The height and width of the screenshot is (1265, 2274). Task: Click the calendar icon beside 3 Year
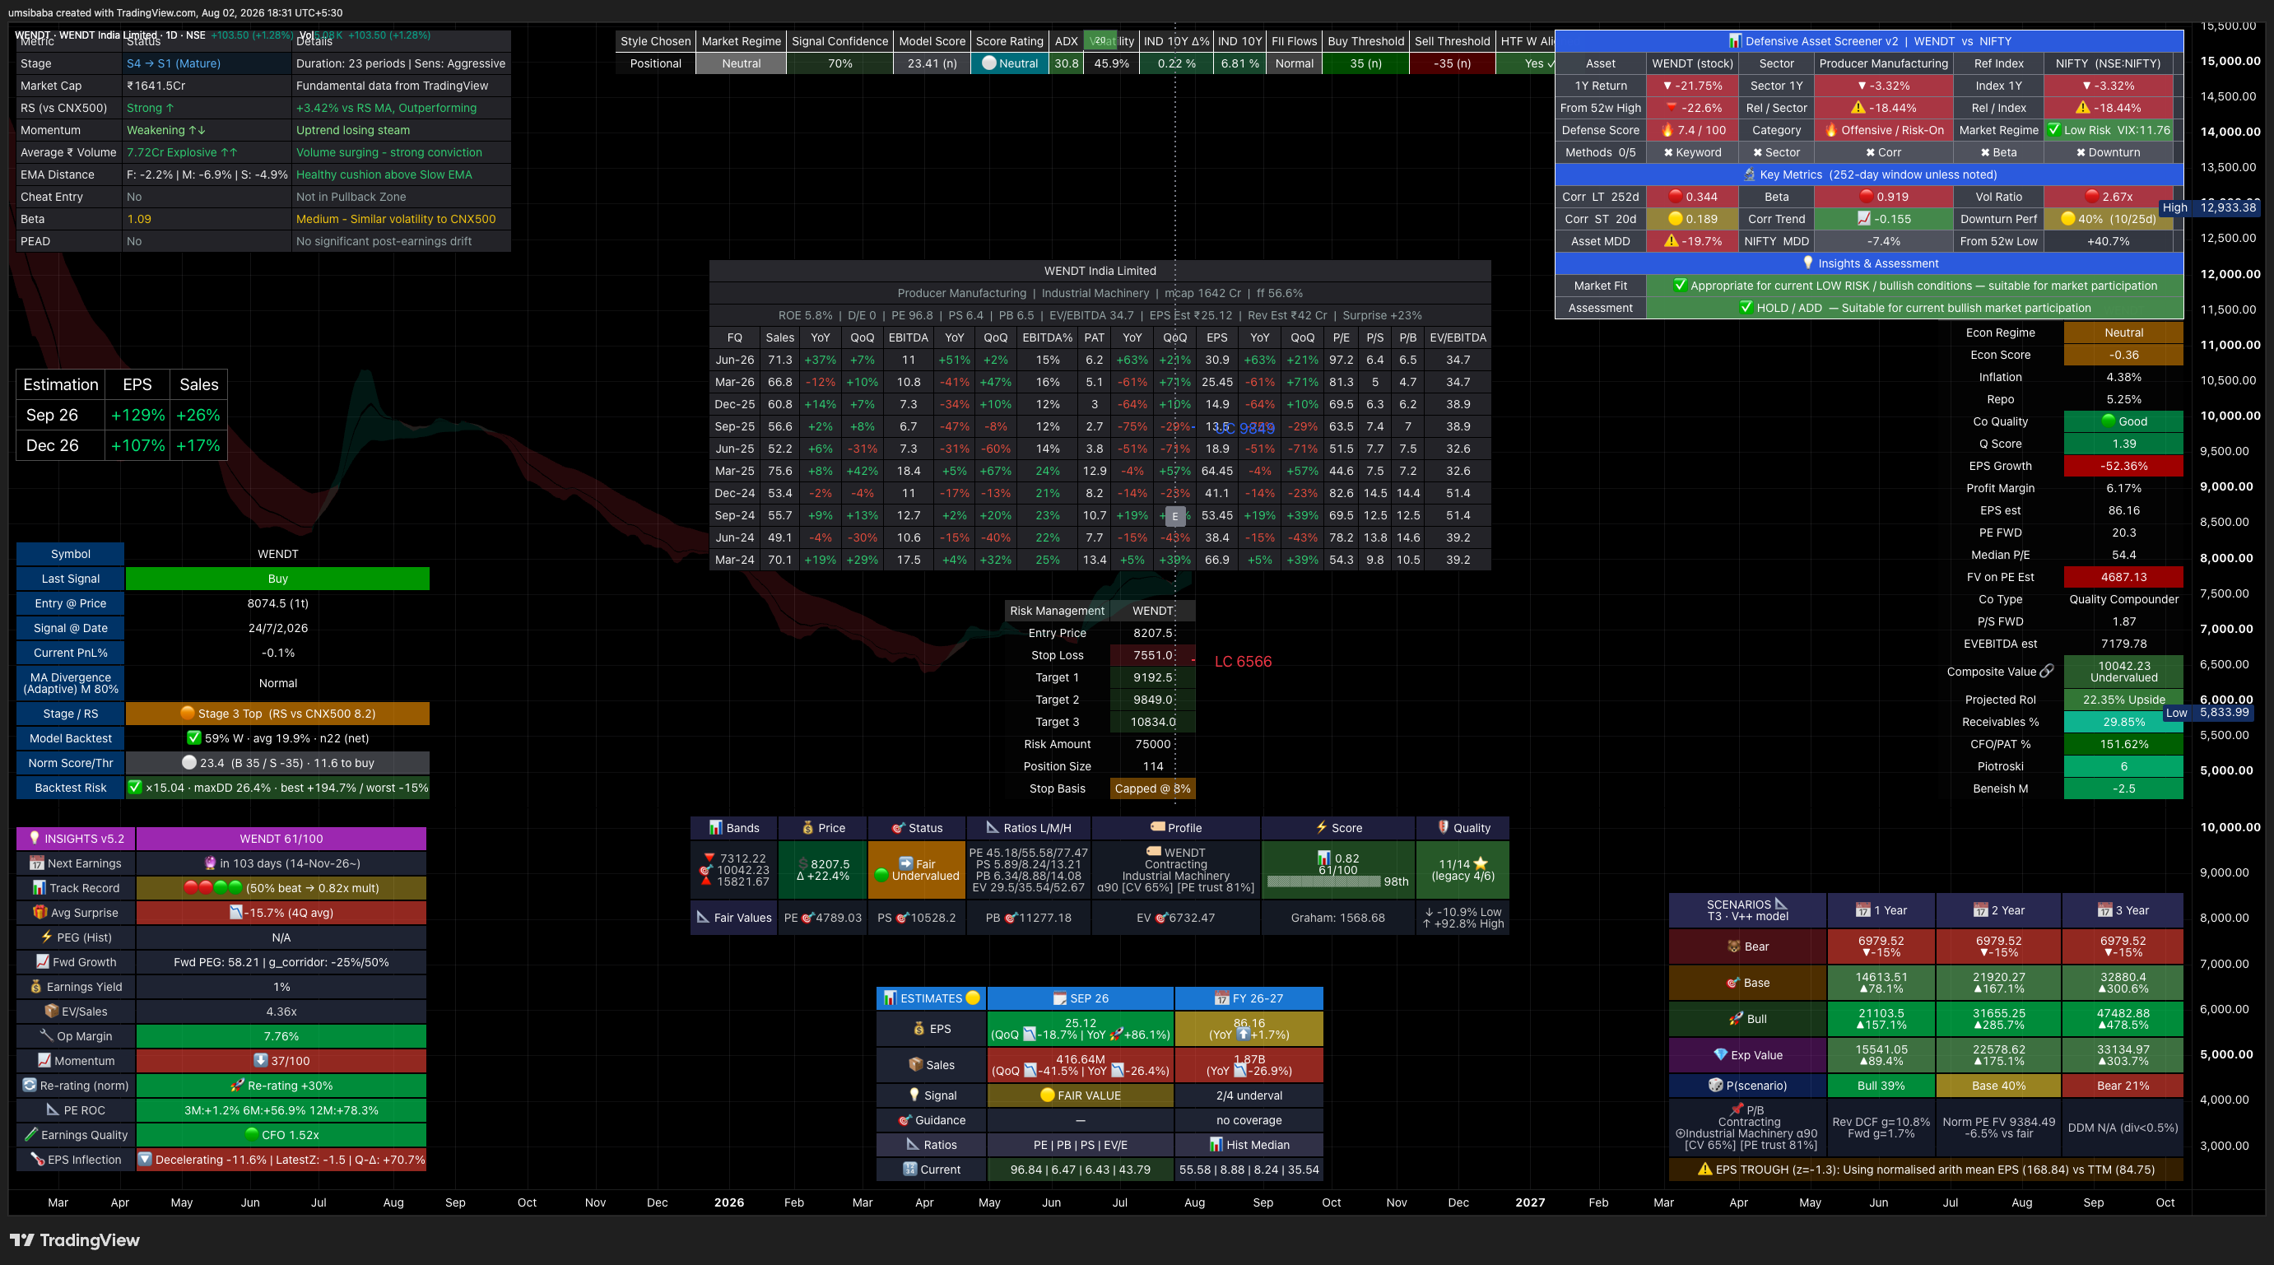2104,909
